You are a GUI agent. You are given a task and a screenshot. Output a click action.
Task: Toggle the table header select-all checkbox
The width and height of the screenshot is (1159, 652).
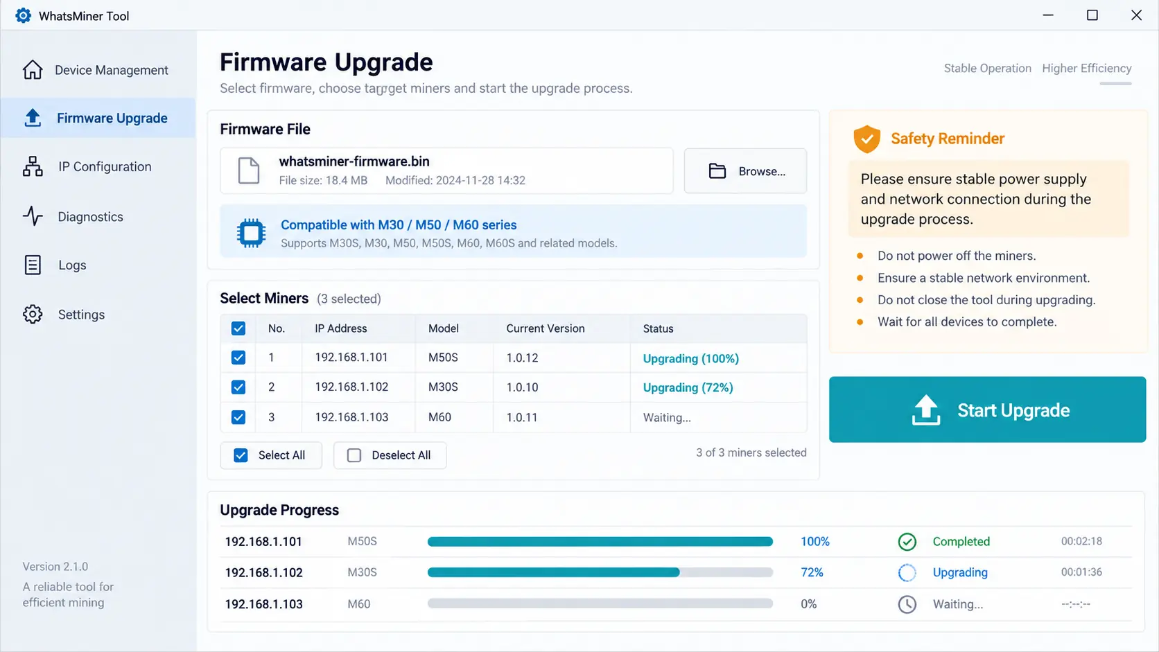click(238, 328)
